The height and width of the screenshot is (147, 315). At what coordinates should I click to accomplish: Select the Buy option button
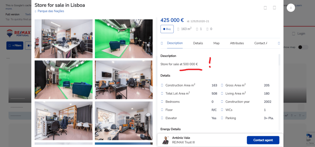point(167,29)
